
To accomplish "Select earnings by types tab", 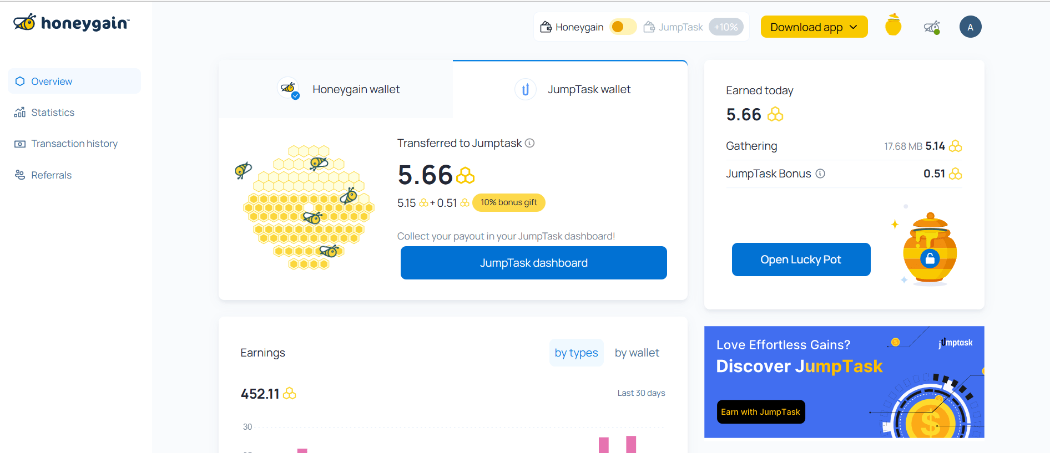I will [x=576, y=353].
